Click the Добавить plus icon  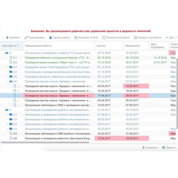(x=7, y=38)
